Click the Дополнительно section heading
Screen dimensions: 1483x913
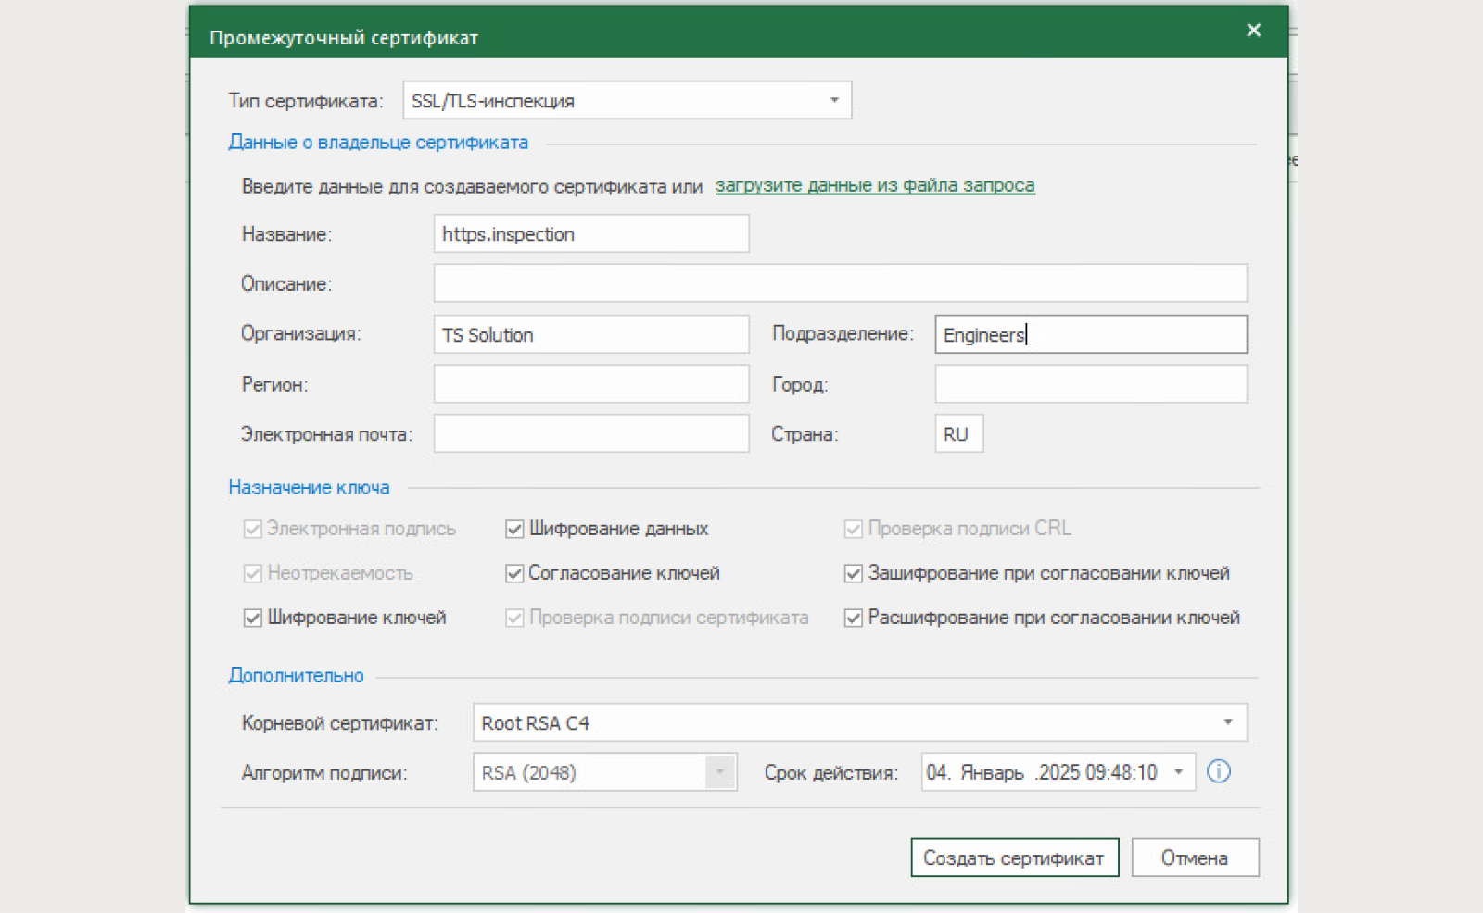click(296, 675)
